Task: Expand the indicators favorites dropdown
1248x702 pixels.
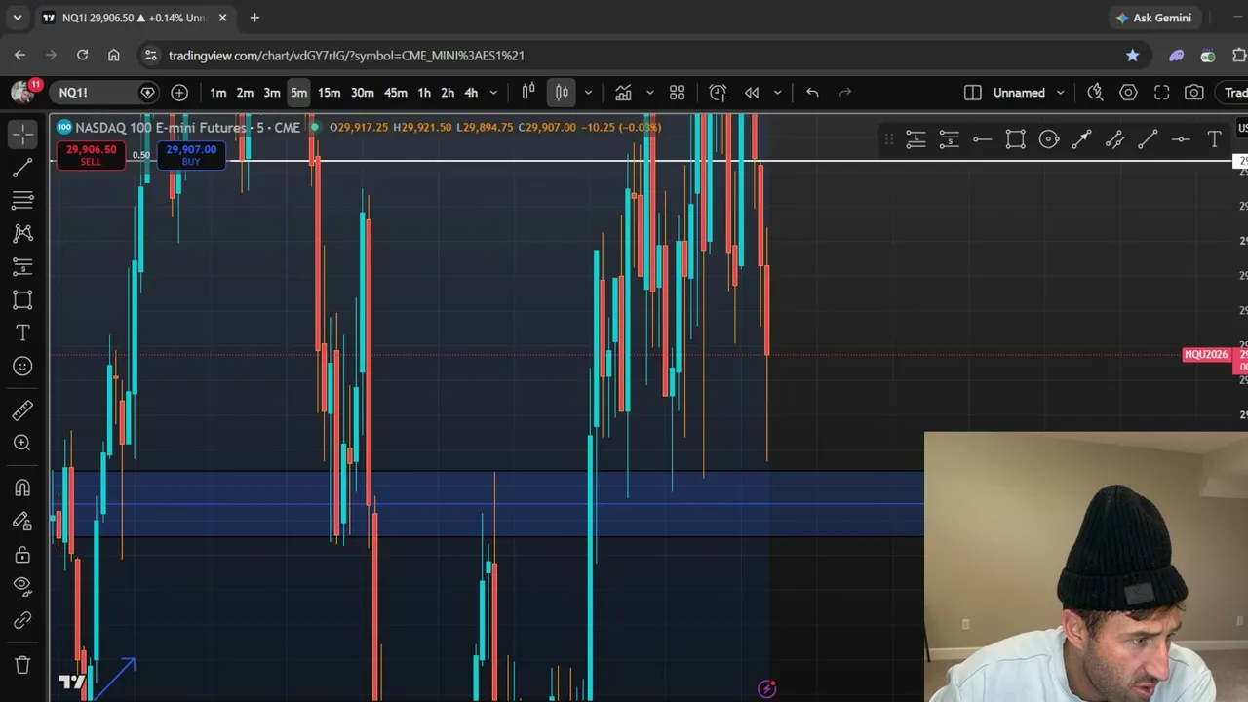Action: [649, 93]
